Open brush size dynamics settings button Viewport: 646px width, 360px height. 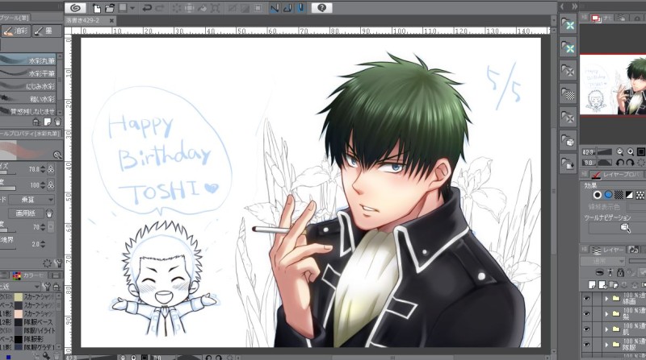point(51,169)
